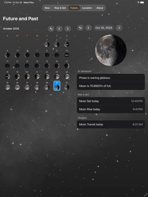148x197 pixels.
Task: Open the Oct 30, 2026 date picker
Action: tap(104, 28)
